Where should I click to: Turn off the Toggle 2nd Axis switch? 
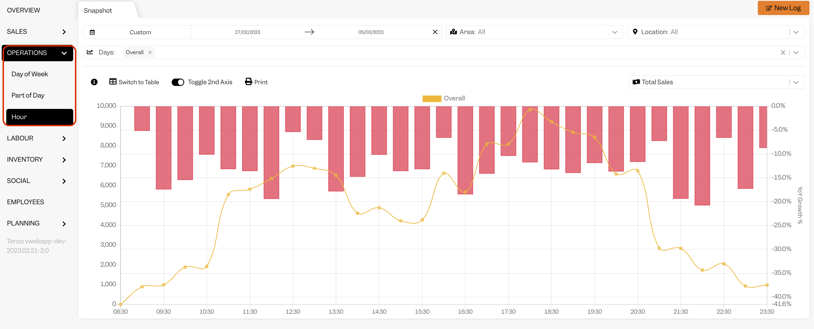coord(178,82)
